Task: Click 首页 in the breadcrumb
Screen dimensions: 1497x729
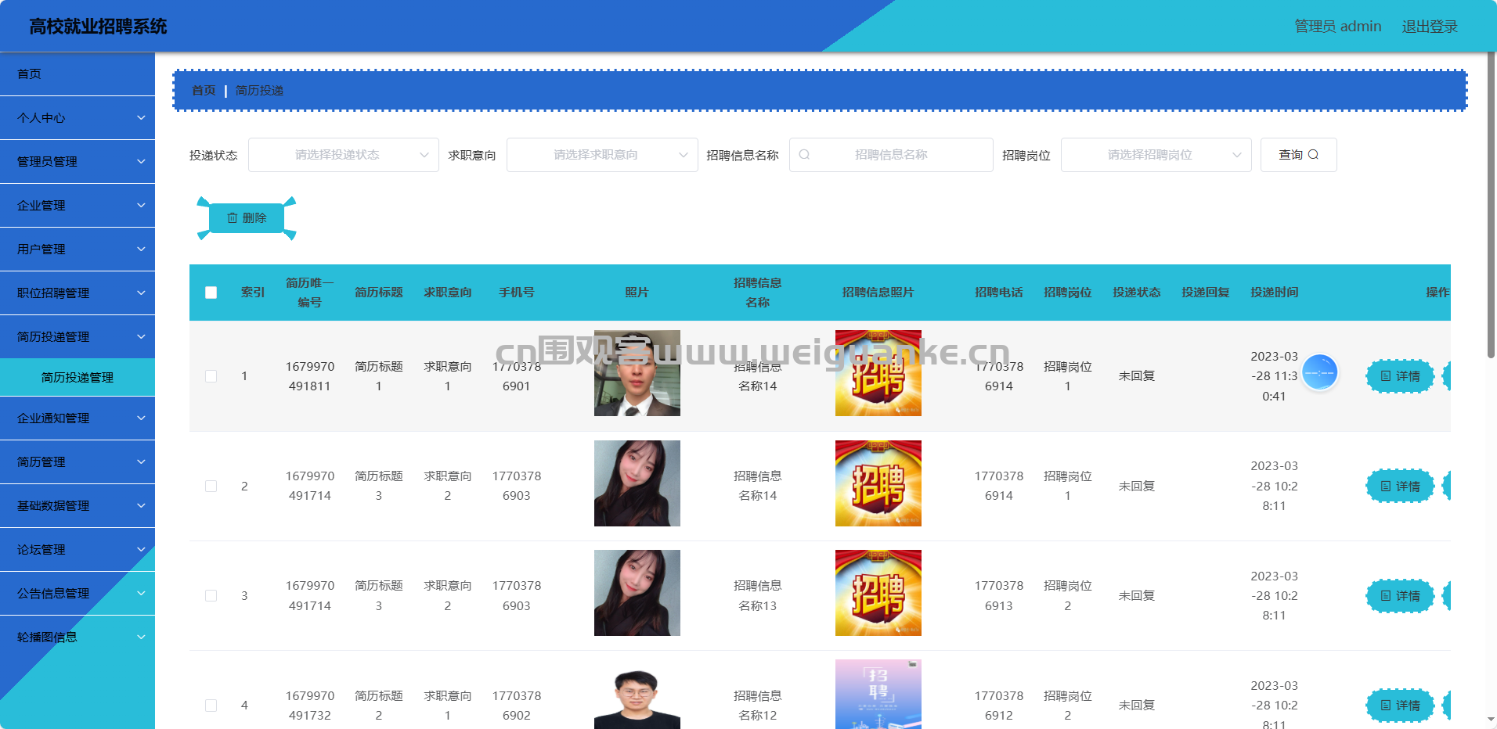Action: (204, 91)
